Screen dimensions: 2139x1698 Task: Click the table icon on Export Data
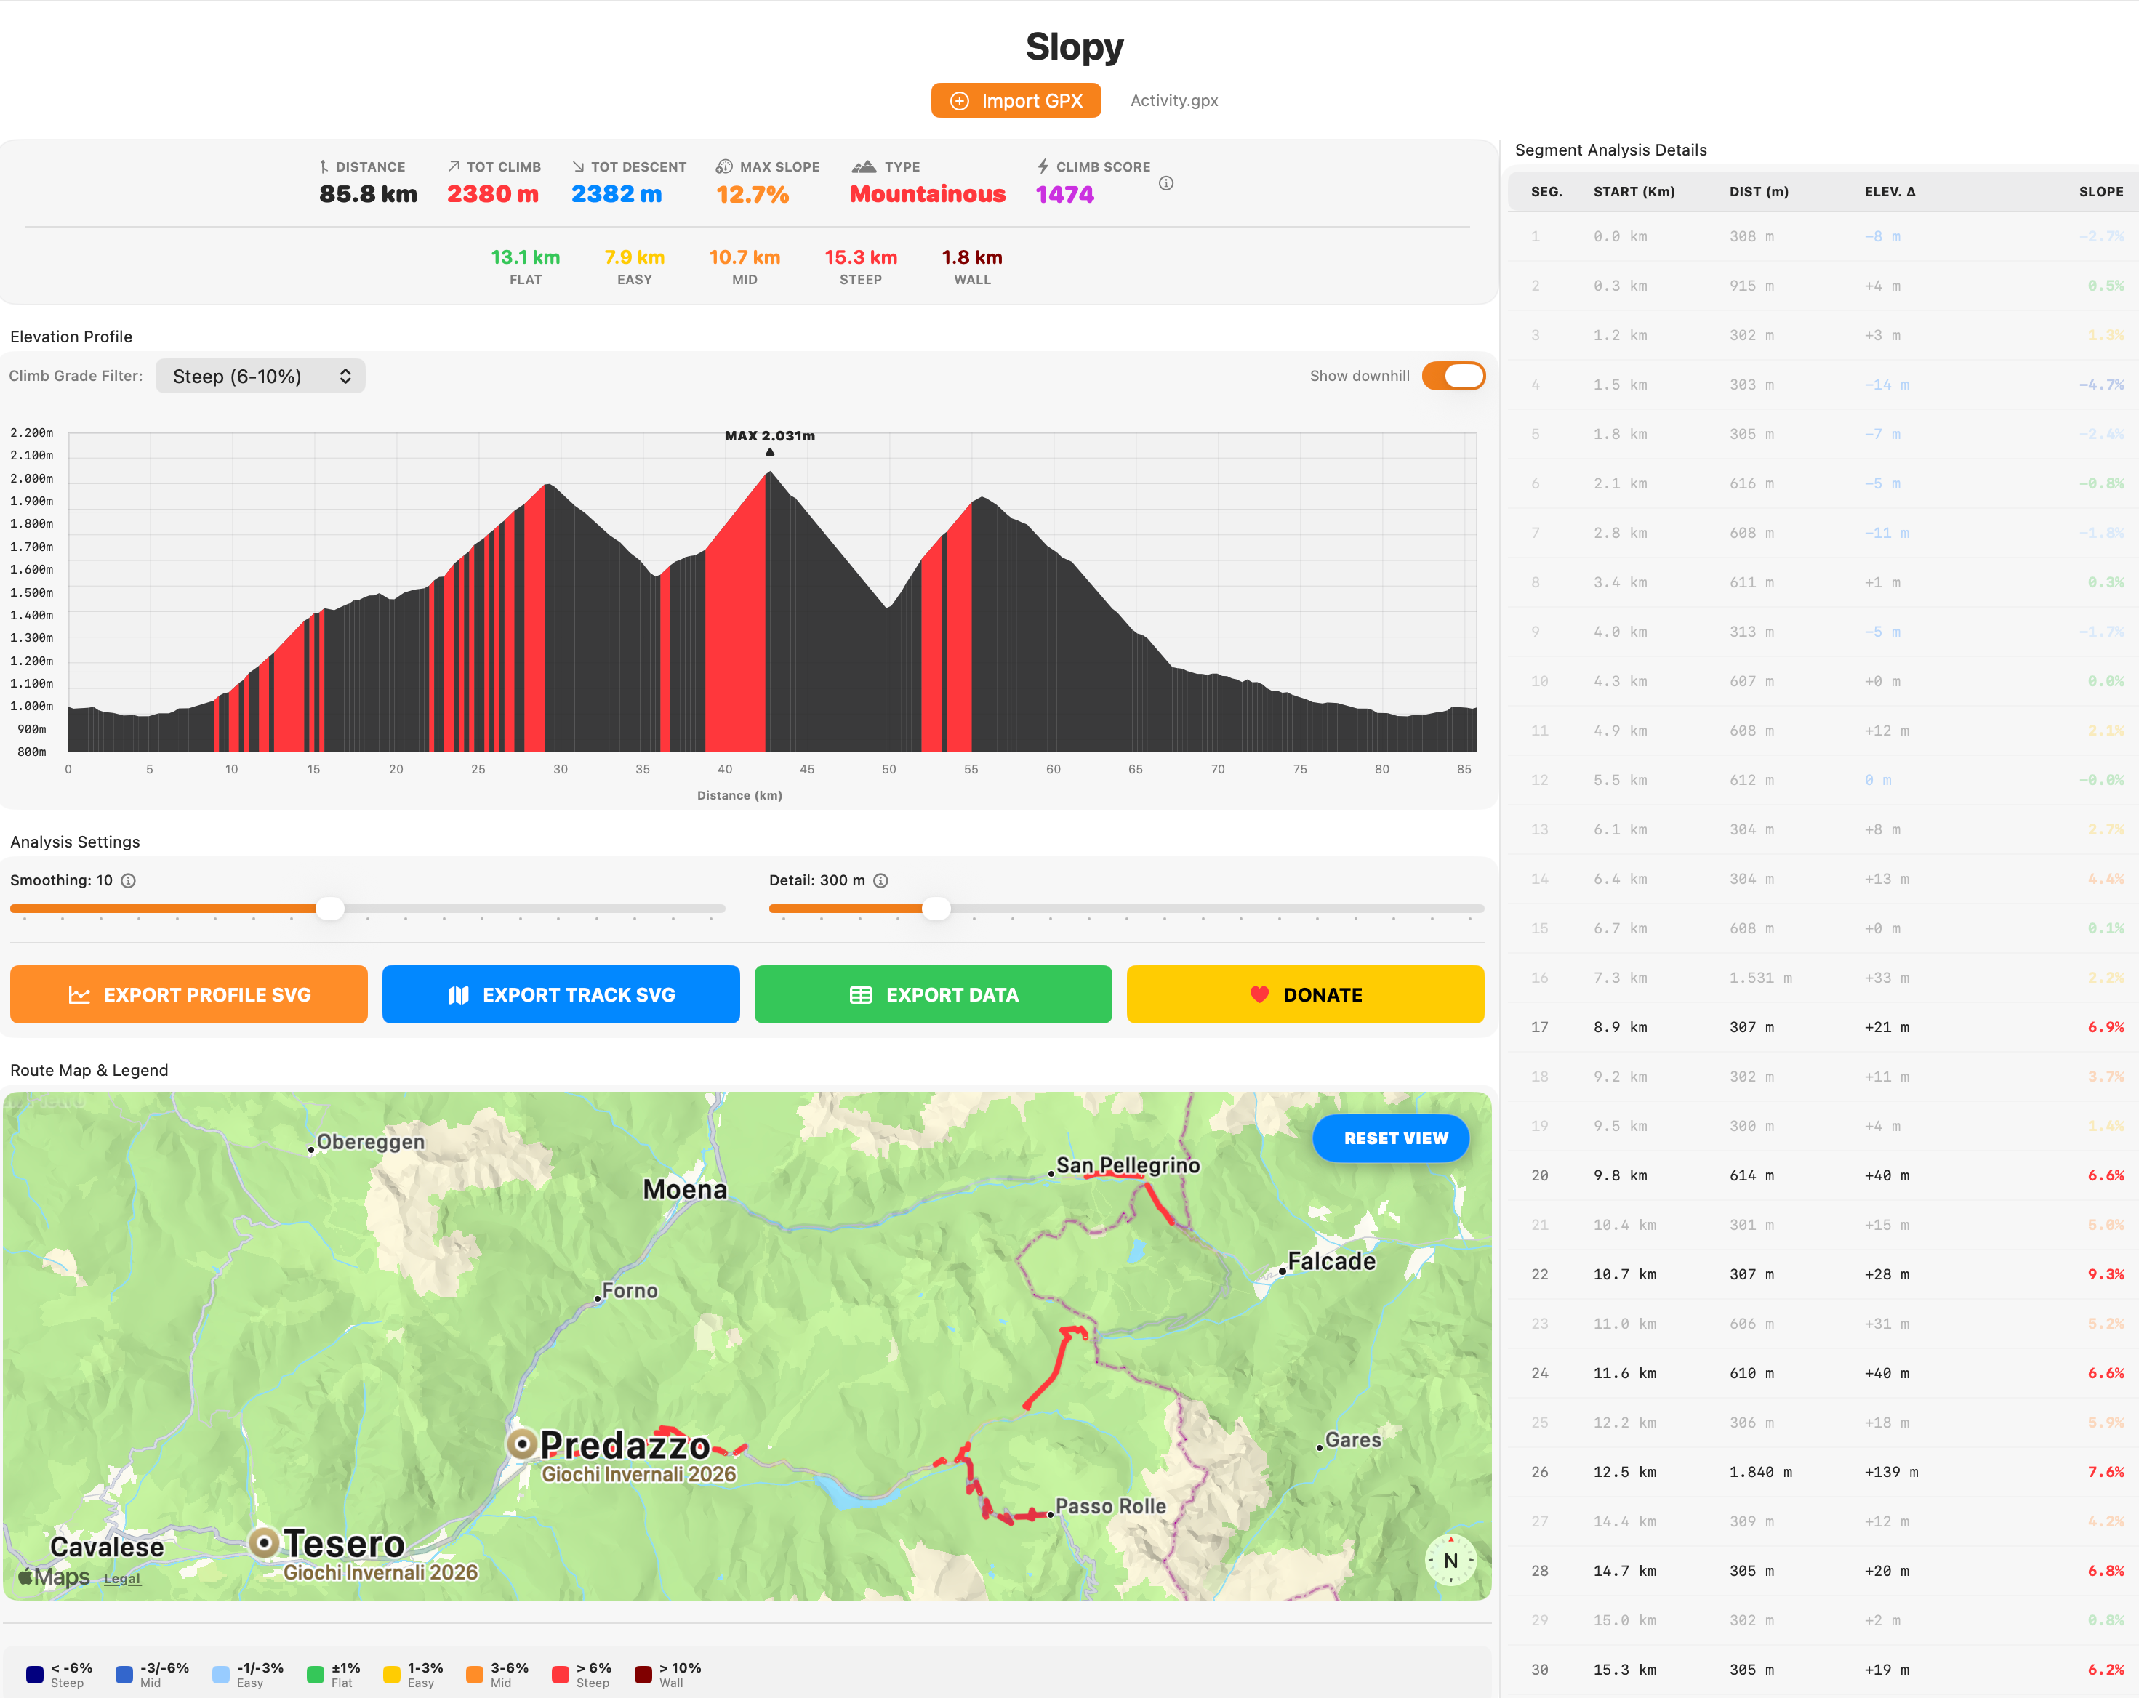[x=860, y=995]
